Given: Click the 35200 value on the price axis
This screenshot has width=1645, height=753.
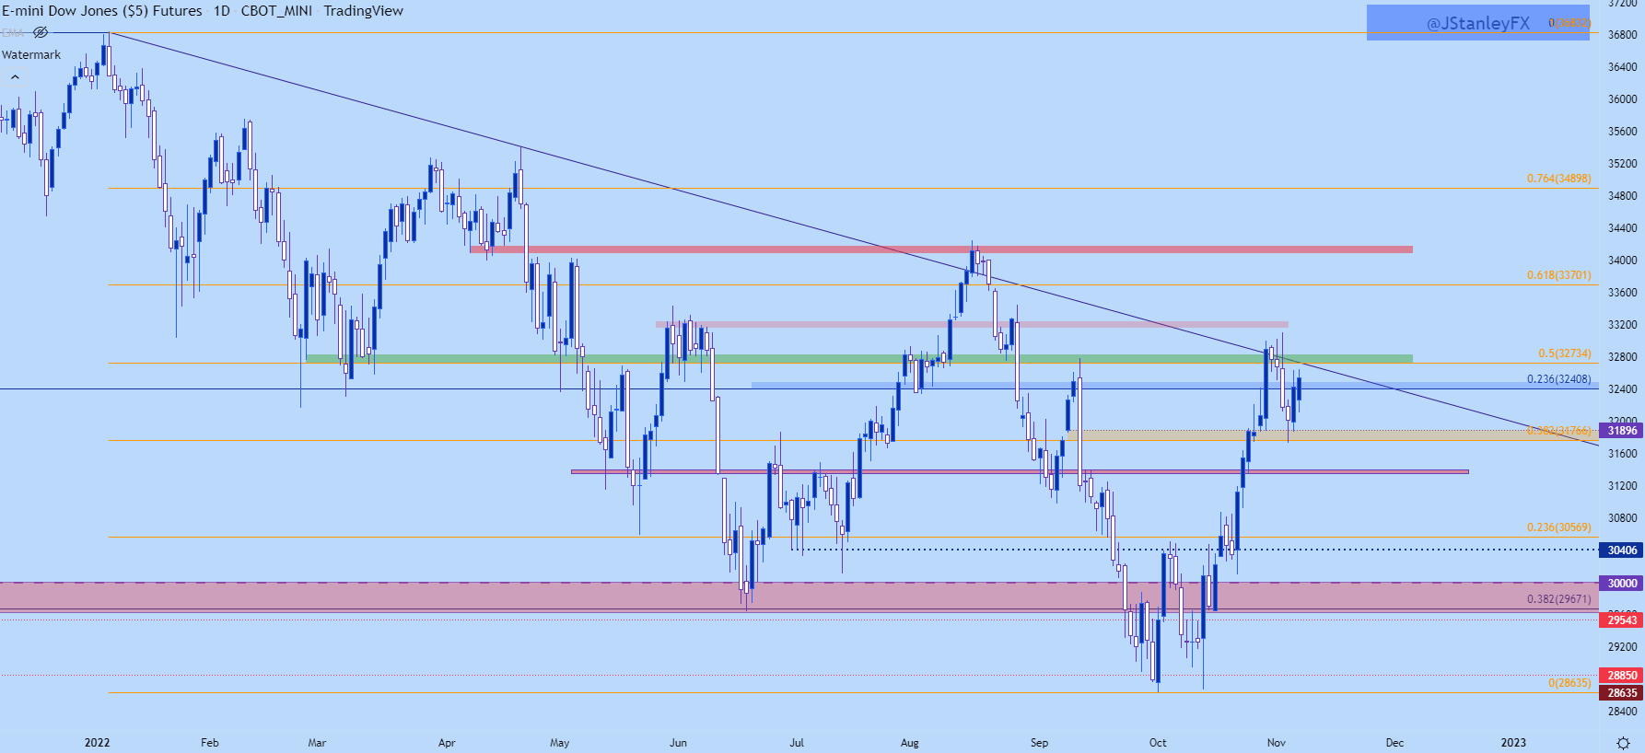Looking at the screenshot, I should click(1622, 164).
